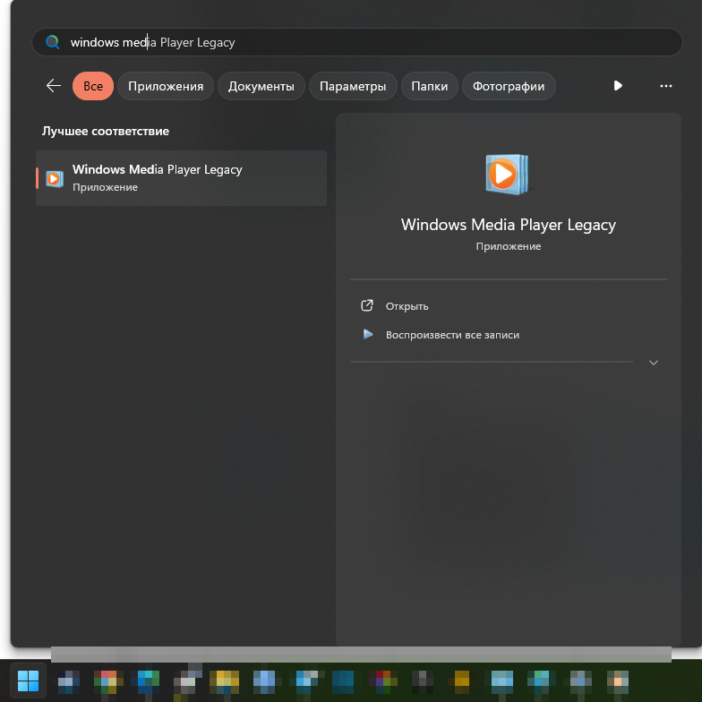Click the small Media Player icon in results
Viewport: 702px width, 702px height.
(x=55, y=179)
